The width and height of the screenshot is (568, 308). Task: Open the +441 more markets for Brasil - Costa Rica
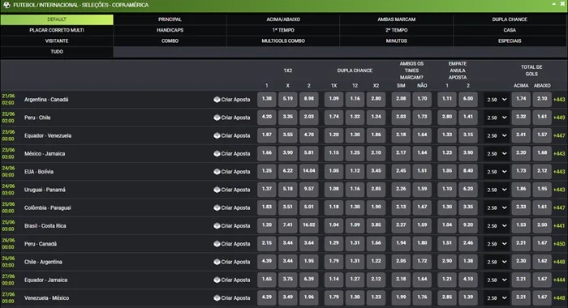click(x=559, y=226)
